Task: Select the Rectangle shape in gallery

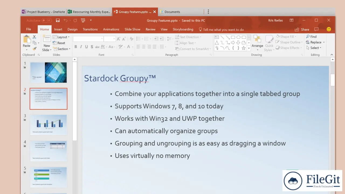Action: point(233,37)
